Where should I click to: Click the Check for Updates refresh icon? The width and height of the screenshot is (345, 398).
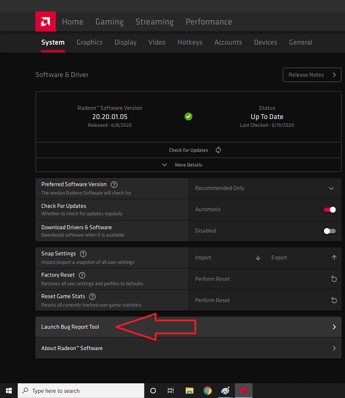tap(218, 150)
